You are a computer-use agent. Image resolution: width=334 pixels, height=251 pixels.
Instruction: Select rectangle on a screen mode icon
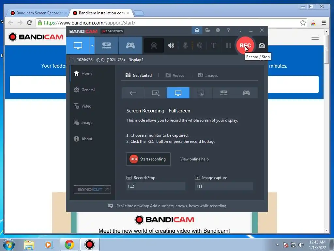click(156, 93)
